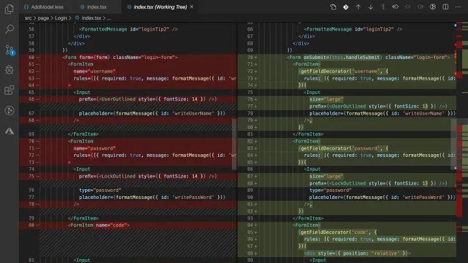Open the Source Control view
This screenshot has width=468, height=263.
tap(9, 50)
